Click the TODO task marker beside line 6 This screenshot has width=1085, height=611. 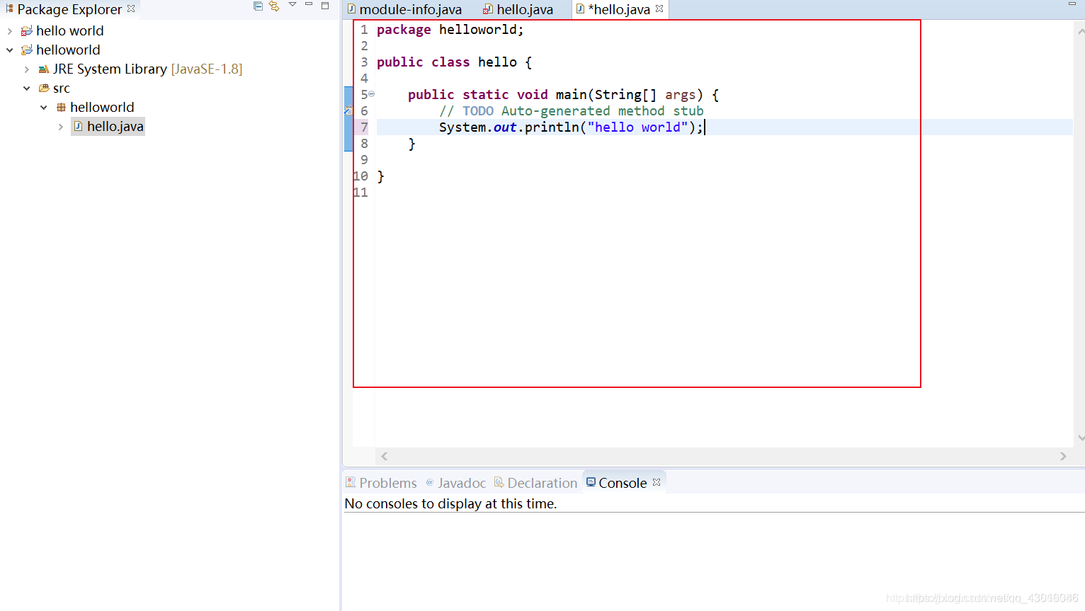(348, 110)
